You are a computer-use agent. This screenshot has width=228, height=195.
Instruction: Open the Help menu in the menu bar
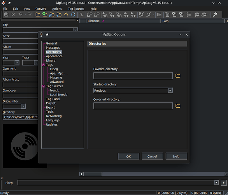pyautogui.click(x=94, y=9)
